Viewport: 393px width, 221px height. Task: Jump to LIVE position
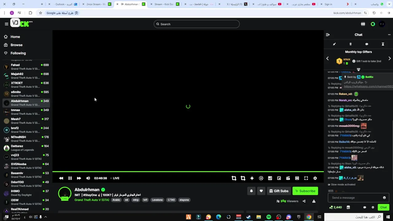[x=115, y=178]
